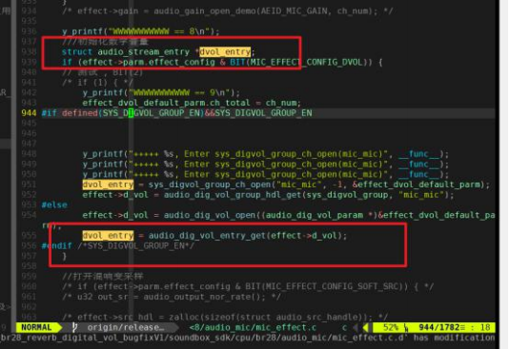Click MIC_EFFECT_CONFIG_DVOL on line 939
Viewport: 509px width, 349px height.
click(x=306, y=62)
